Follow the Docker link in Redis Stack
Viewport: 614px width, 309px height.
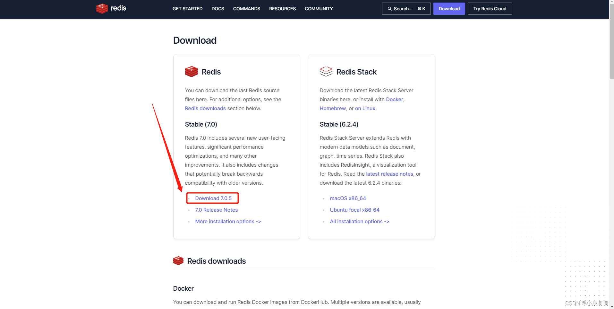coord(395,99)
